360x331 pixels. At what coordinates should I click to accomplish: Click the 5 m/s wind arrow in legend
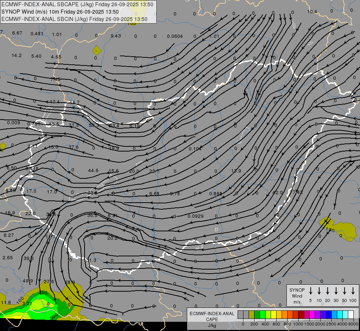(311, 291)
